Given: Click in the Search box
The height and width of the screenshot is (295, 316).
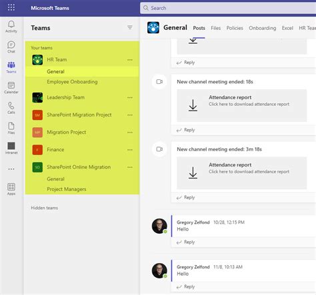Looking at the screenshot, I should pos(228,8).
